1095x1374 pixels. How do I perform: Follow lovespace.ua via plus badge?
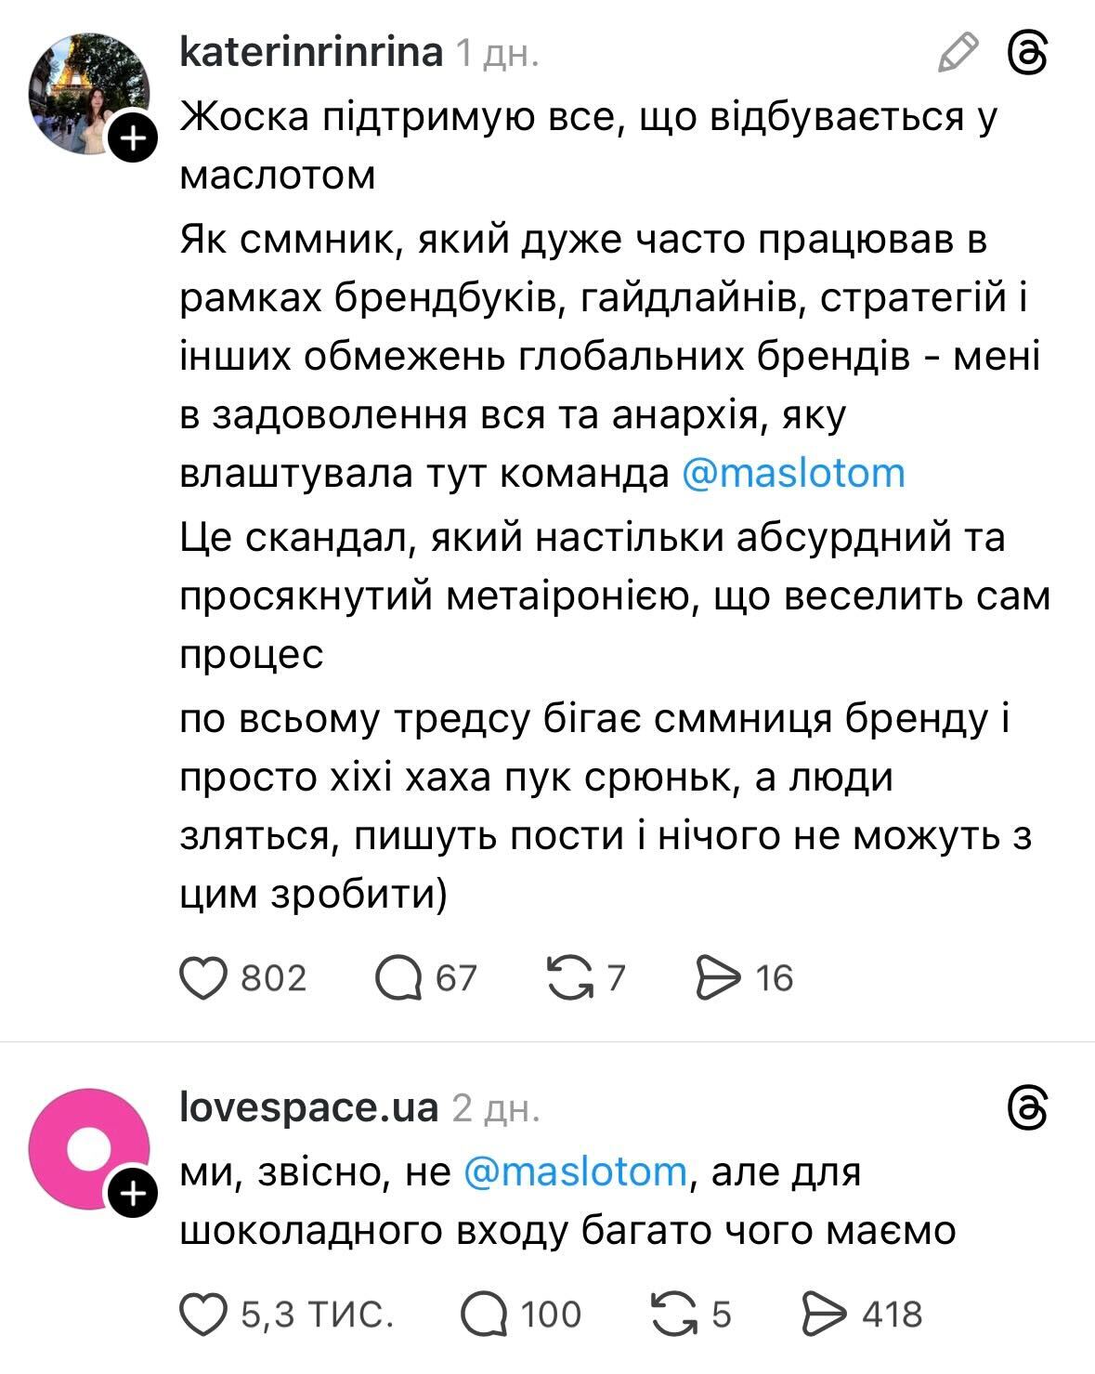(x=134, y=1195)
